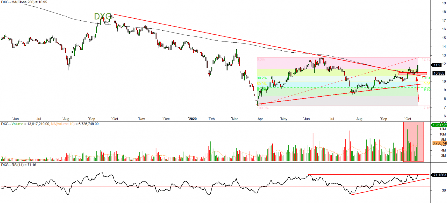Click the Fibonacci 100.0% level label
447x203 pixels.
point(263,108)
